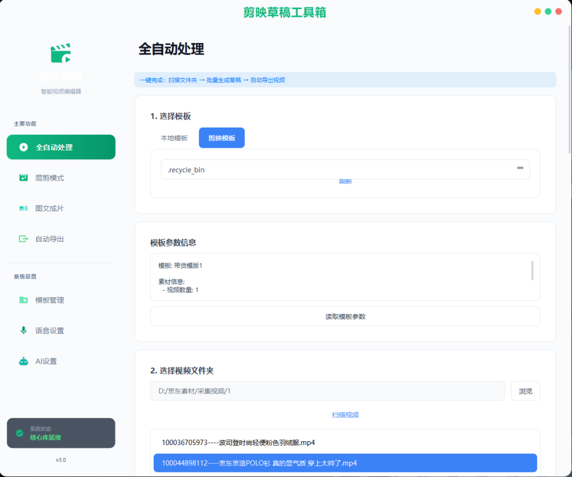Click the 刷新 refresh link
572x477 pixels.
point(345,182)
